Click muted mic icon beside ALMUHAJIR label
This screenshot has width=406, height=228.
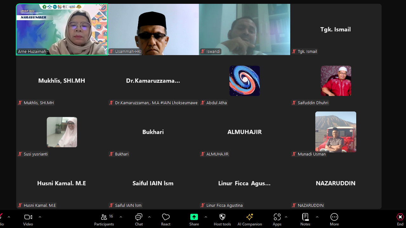203,154
